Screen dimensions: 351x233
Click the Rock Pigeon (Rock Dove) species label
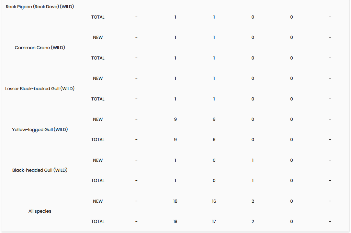coord(40,7)
